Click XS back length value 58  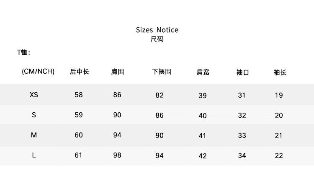[x=79, y=95]
